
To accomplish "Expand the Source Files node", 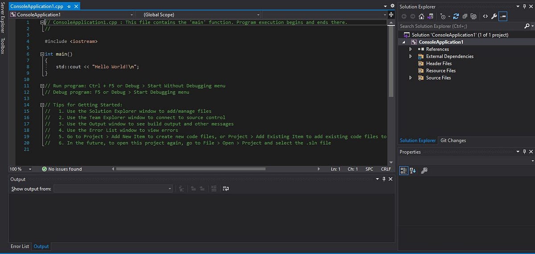I will (411, 78).
